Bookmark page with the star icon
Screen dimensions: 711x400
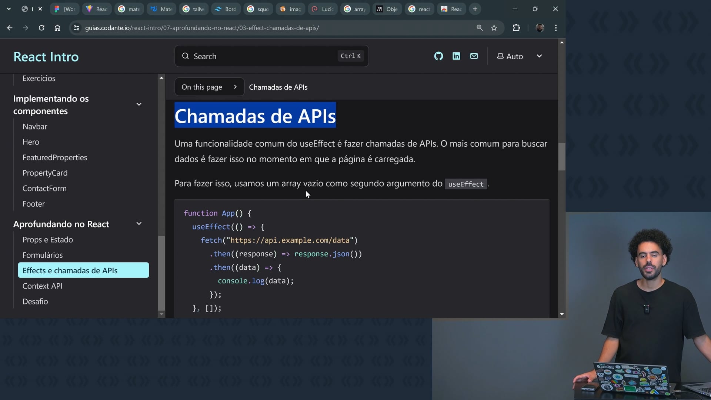(x=494, y=28)
